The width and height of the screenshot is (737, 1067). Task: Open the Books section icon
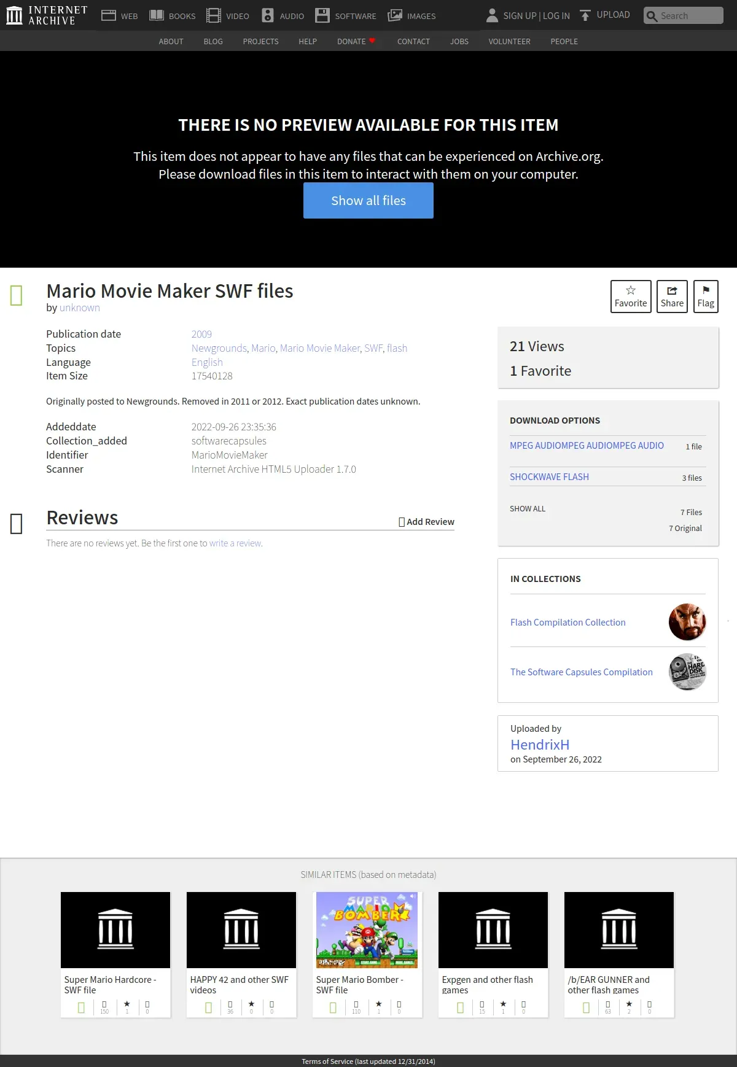coord(157,15)
